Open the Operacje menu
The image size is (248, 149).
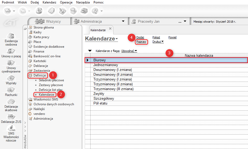coord(66,2)
